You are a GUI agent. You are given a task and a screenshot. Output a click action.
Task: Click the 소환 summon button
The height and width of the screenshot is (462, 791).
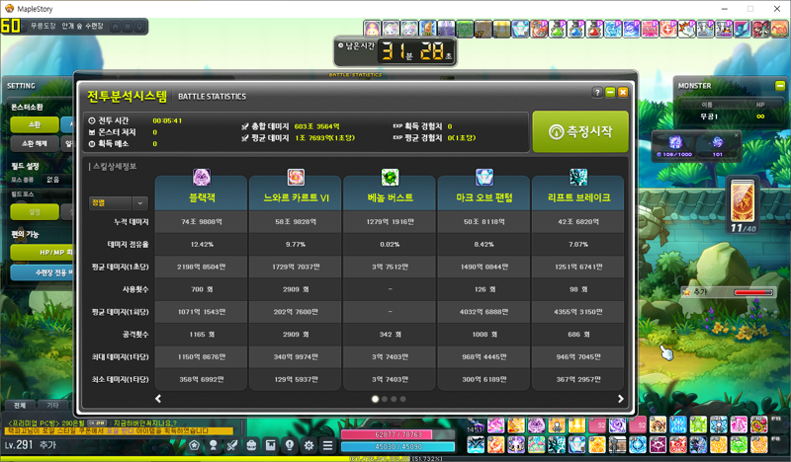(35, 124)
